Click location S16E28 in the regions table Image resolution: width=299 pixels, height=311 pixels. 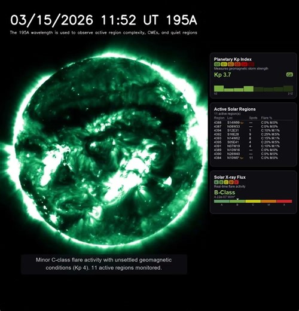(233, 135)
